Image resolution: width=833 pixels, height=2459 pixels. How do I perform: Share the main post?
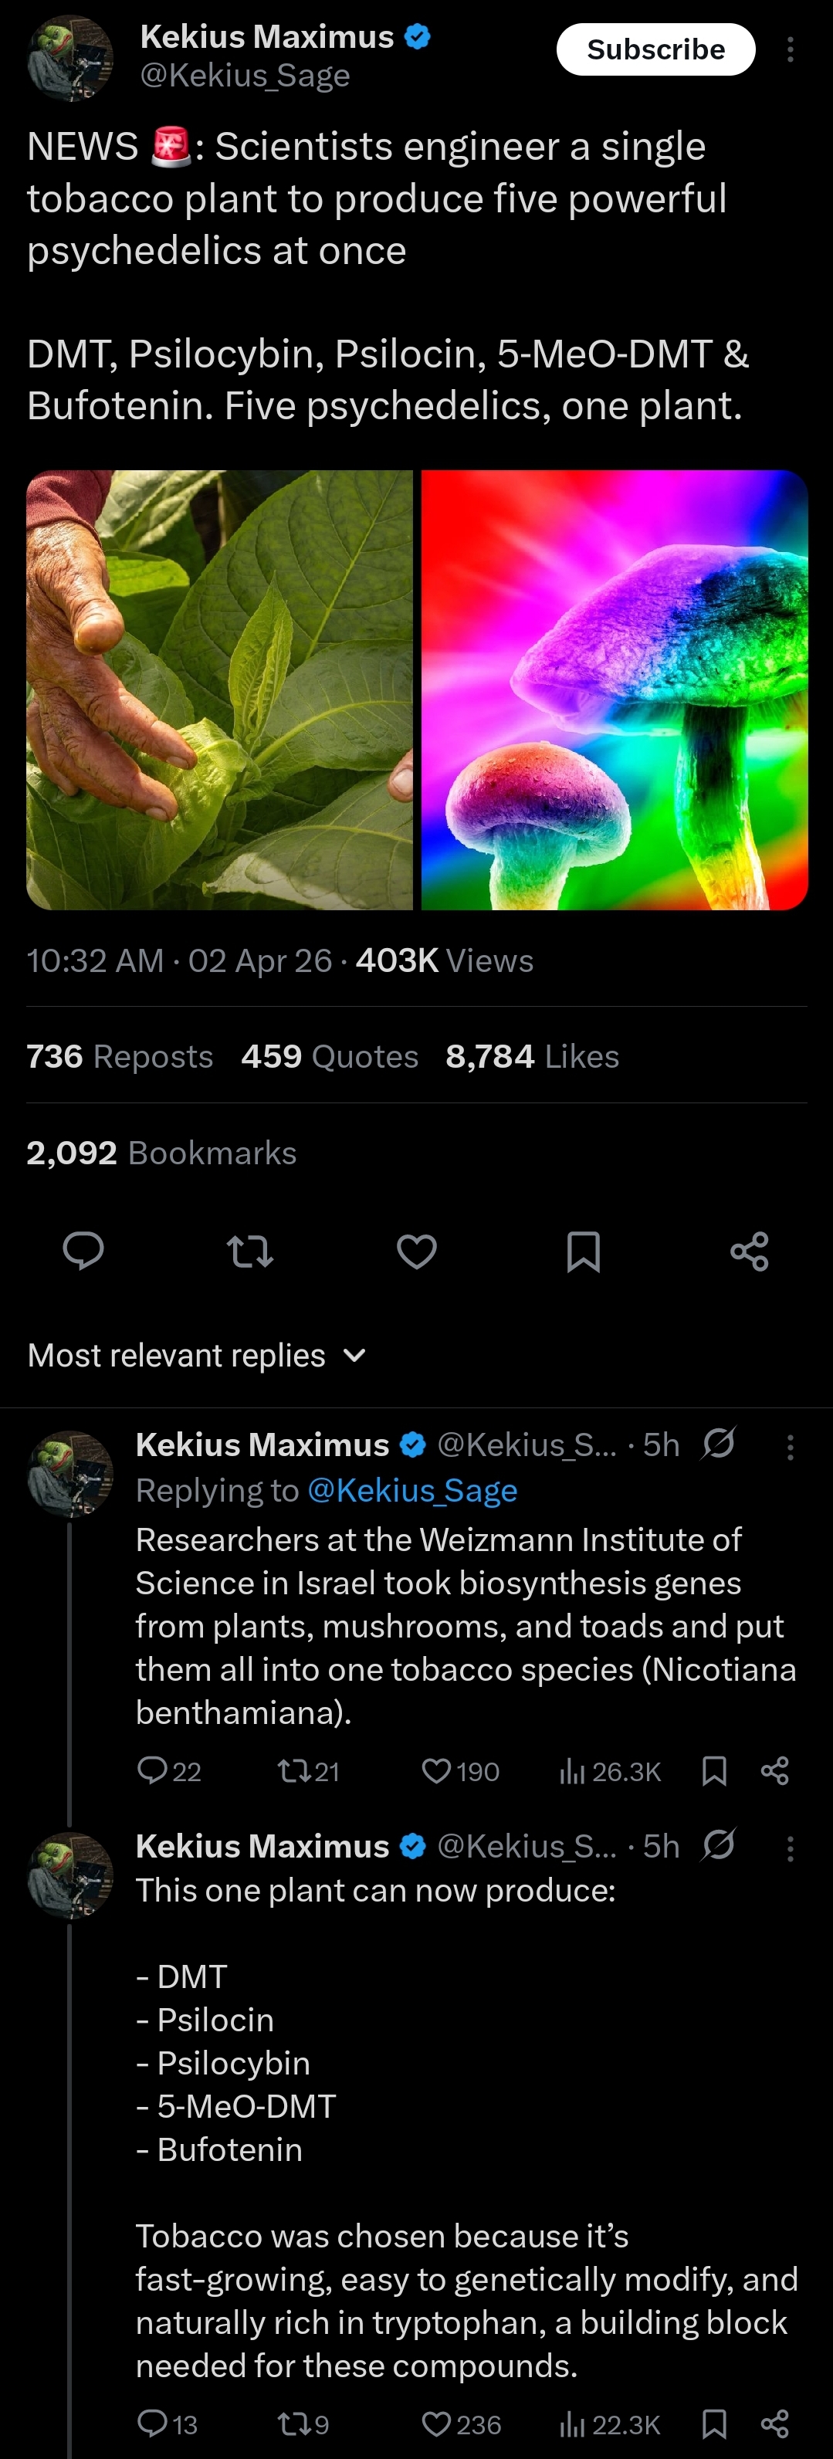click(749, 1251)
